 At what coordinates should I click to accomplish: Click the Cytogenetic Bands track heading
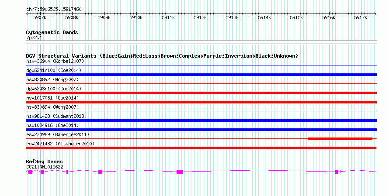click(x=52, y=32)
